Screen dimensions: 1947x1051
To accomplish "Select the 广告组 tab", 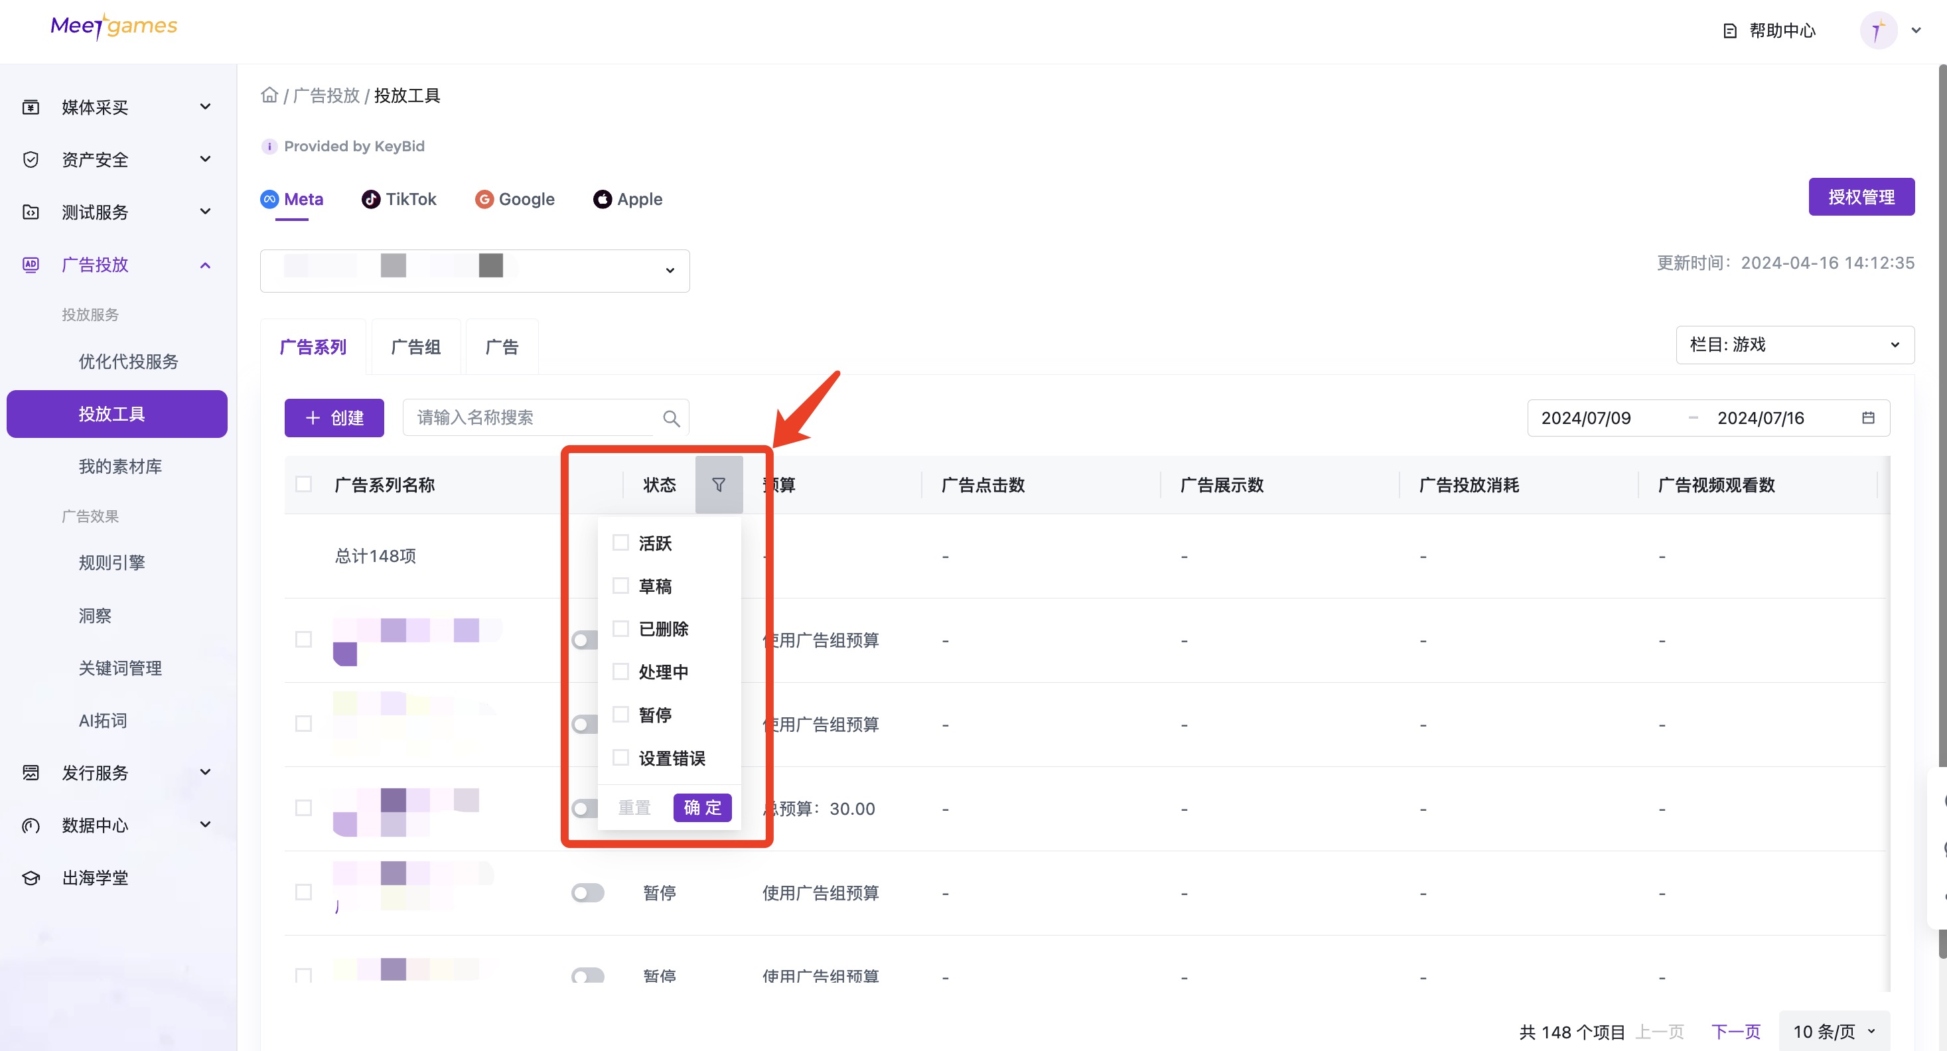I will pos(415,348).
